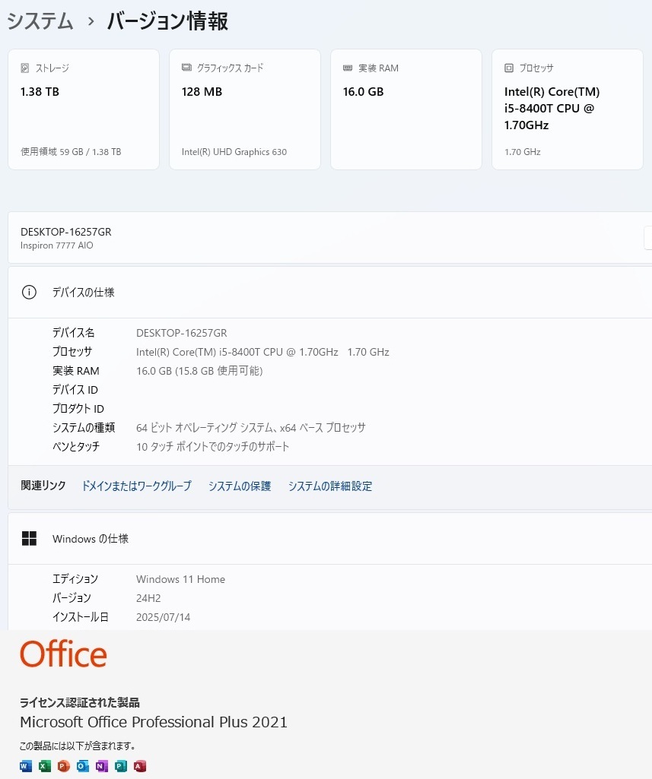Viewport: 652px width, 779px height.
Task: Click the storage drive icon
Action: tap(25, 68)
